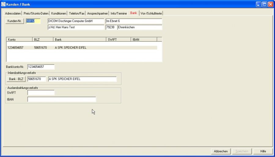The width and height of the screenshot is (275, 157).
Task: Open the Ansprechpartner tab
Action: (x=97, y=13)
